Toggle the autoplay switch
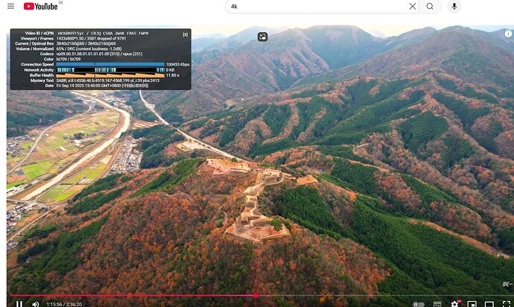Screen dimensions: 514x307 pyautogui.click(x=419, y=304)
